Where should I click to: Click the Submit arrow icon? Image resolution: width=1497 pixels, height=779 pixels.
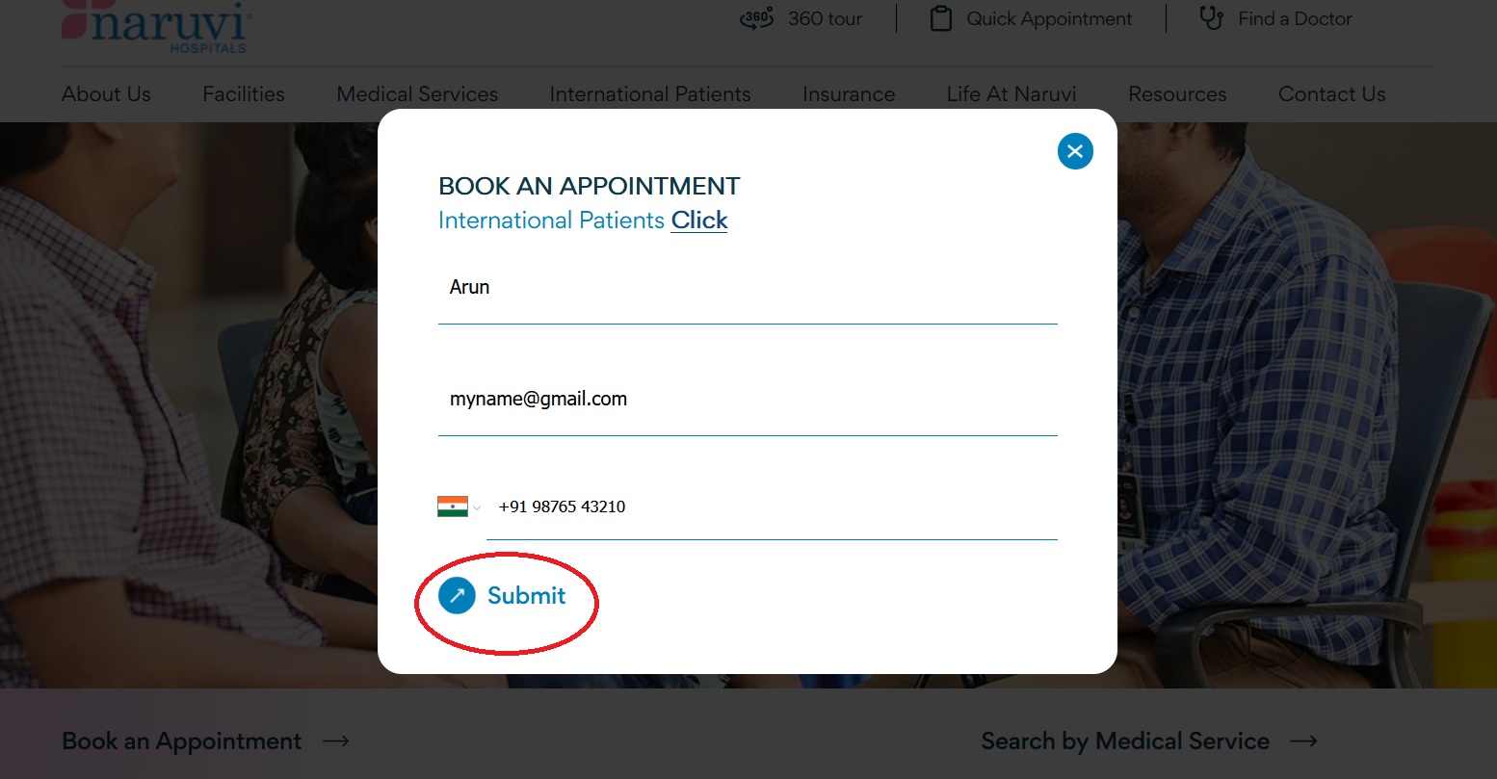[x=457, y=596]
